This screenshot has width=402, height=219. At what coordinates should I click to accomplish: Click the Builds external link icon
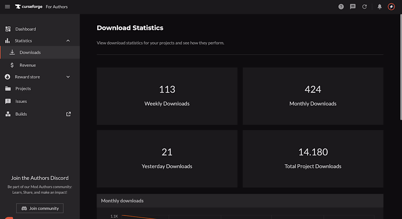68,114
